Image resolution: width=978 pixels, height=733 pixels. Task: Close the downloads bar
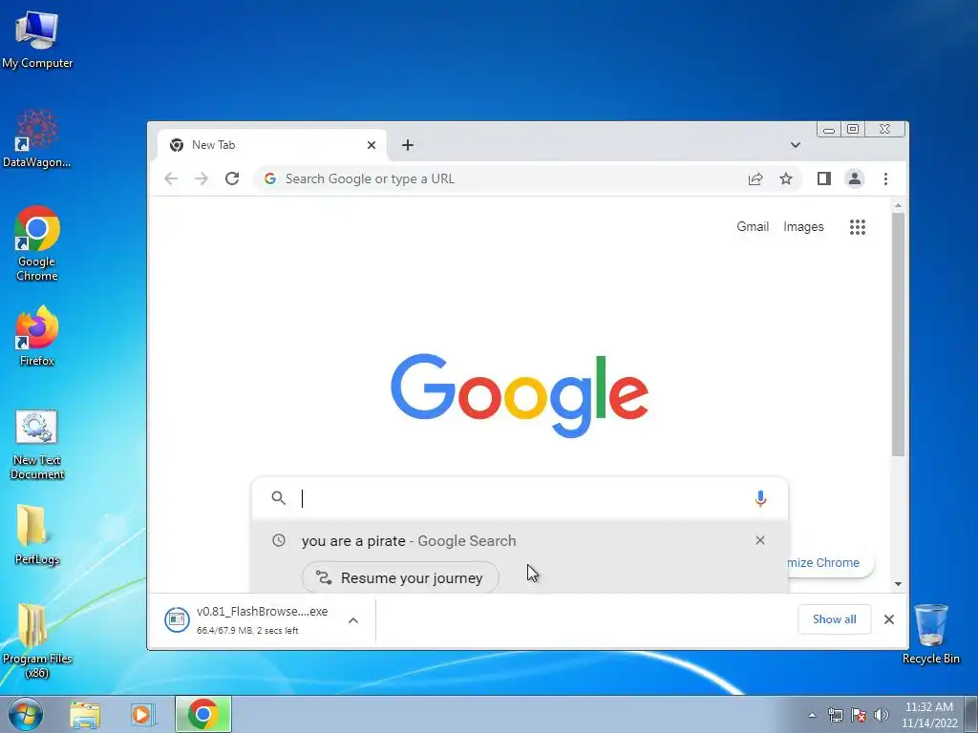coord(889,619)
